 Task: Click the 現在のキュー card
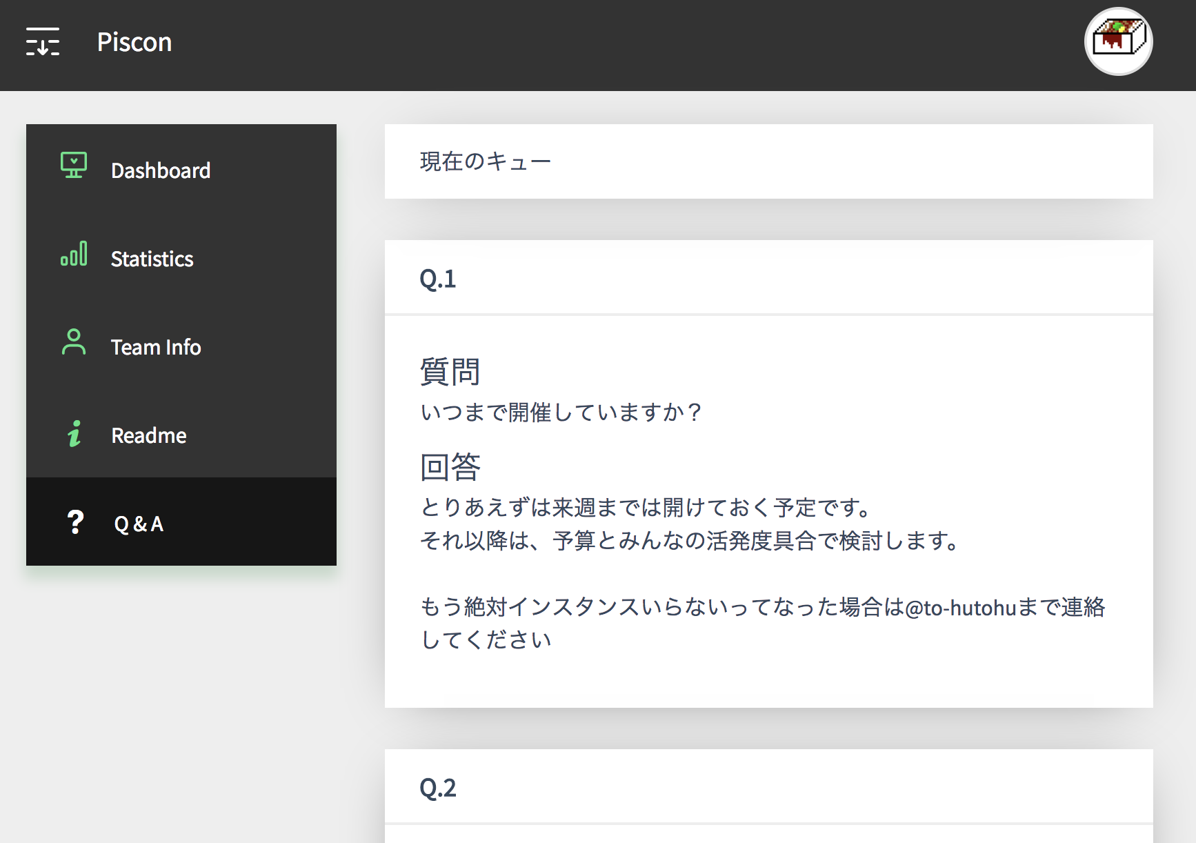(768, 161)
